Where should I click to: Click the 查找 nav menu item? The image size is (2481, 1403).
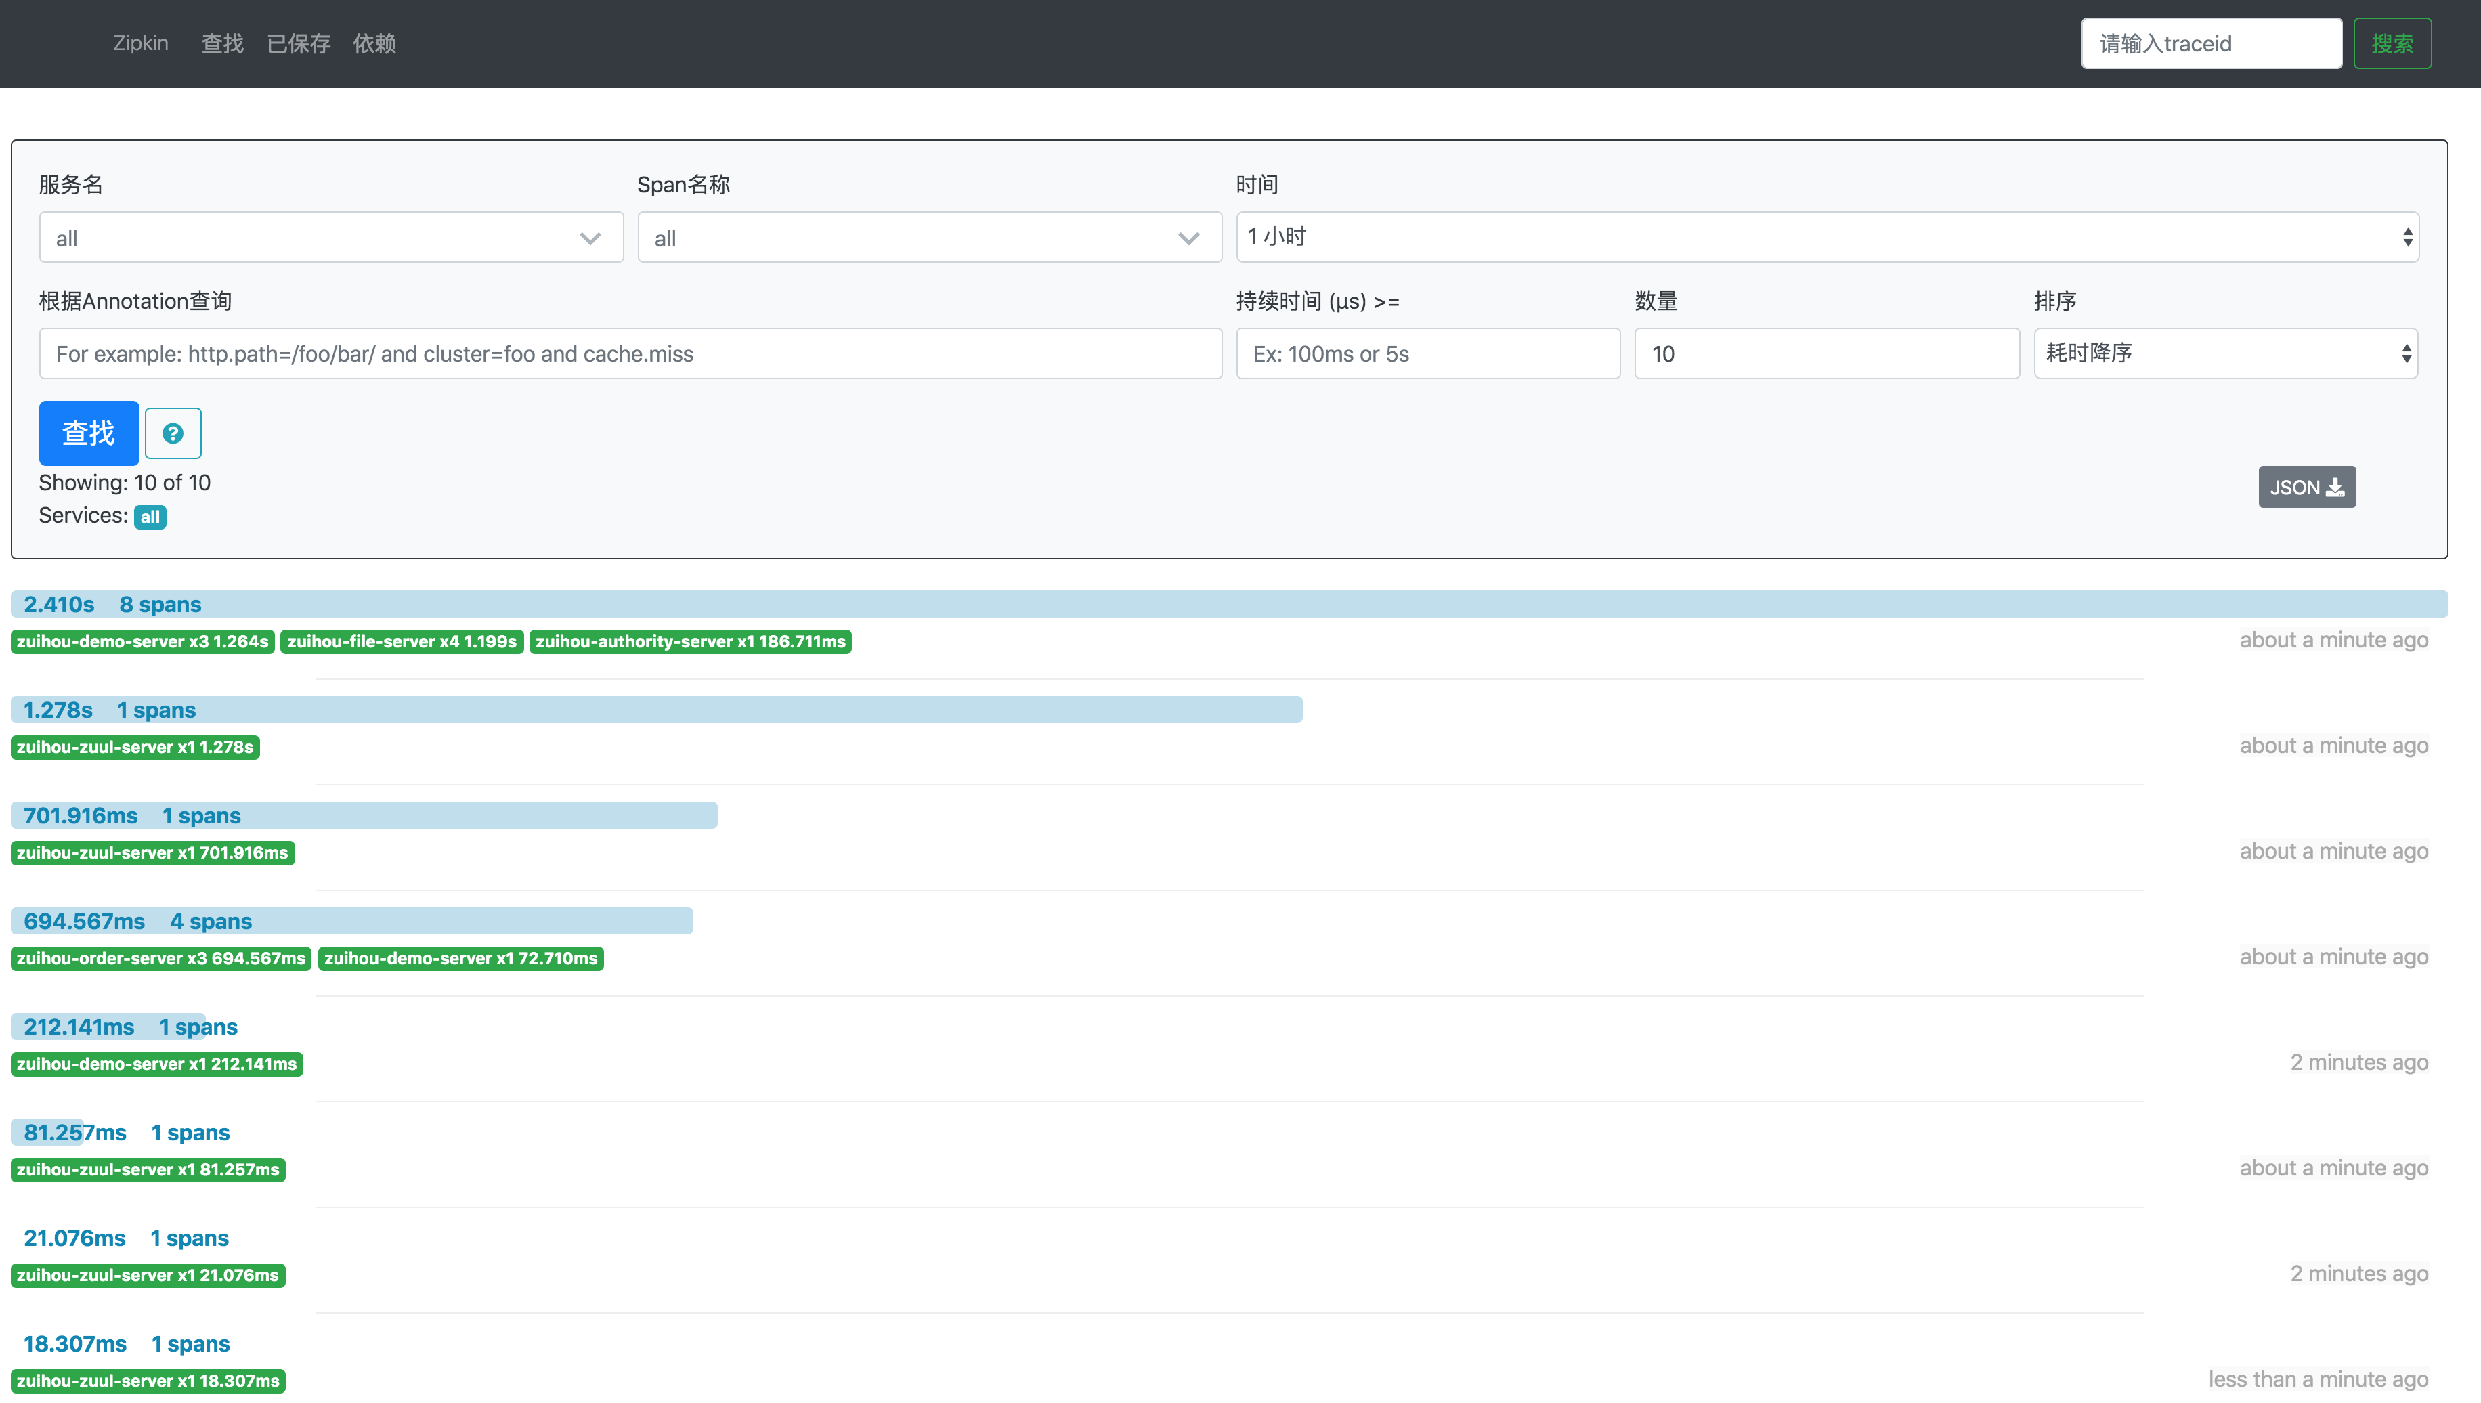(221, 43)
